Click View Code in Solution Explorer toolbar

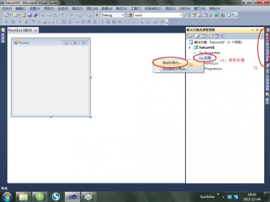coord(211,36)
